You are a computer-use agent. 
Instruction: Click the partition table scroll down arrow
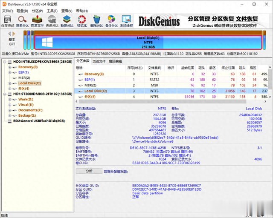pyautogui.click(x=270, y=97)
